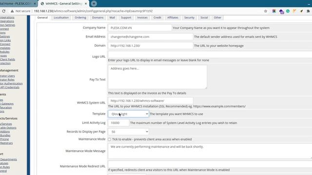312x175 pixels.
Task: Open Product Addons sidebar link
Action: (5, 132)
